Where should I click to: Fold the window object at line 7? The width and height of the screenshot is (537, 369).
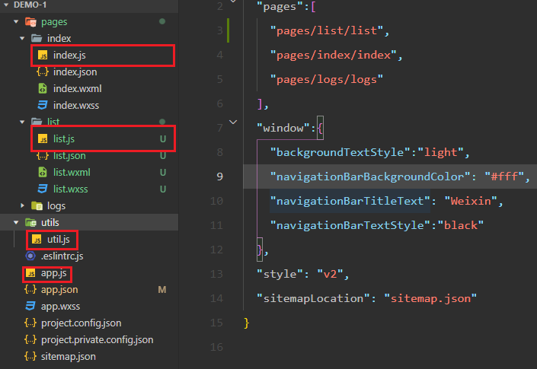click(233, 122)
